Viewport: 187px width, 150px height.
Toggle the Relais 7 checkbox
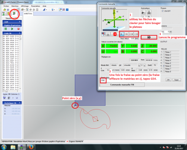click(x=164, y=69)
